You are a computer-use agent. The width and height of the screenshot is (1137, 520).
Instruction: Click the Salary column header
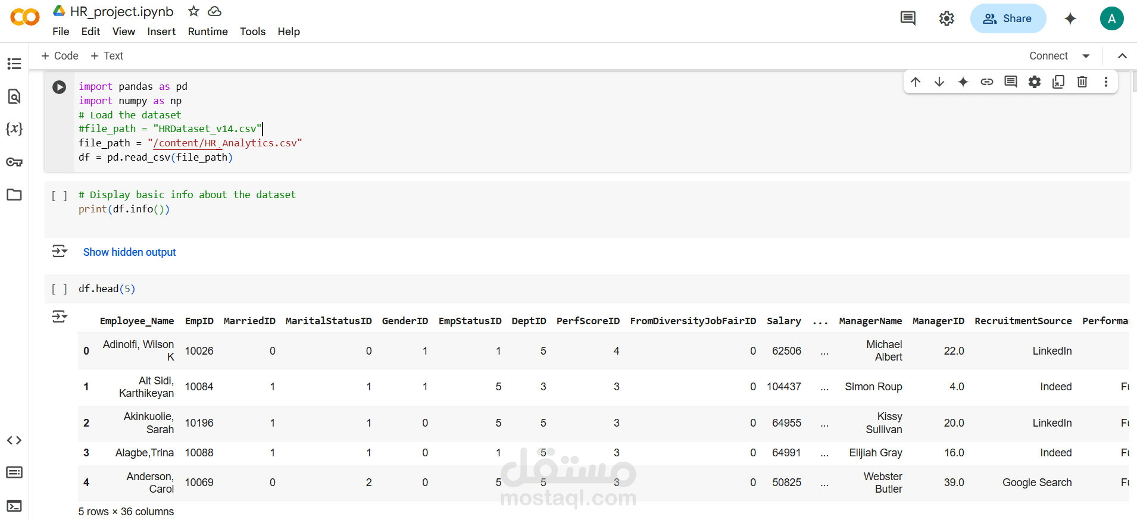pos(783,321)
